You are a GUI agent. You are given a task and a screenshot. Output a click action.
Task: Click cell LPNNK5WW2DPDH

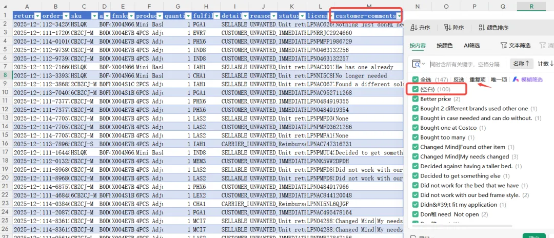point(320,161)
